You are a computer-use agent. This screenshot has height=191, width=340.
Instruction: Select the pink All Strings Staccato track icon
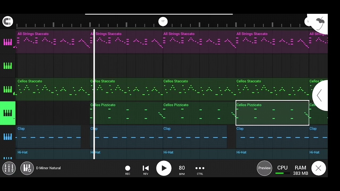[x=8, y=42]
